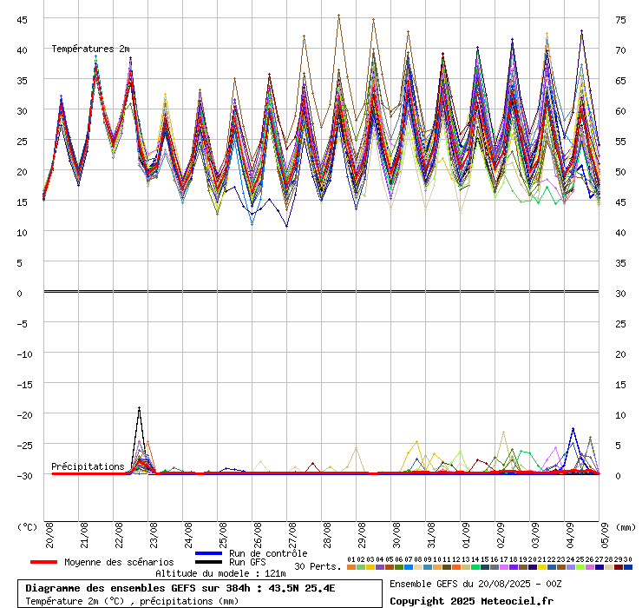Click the 31/08 date label

[x=431, y=535]
